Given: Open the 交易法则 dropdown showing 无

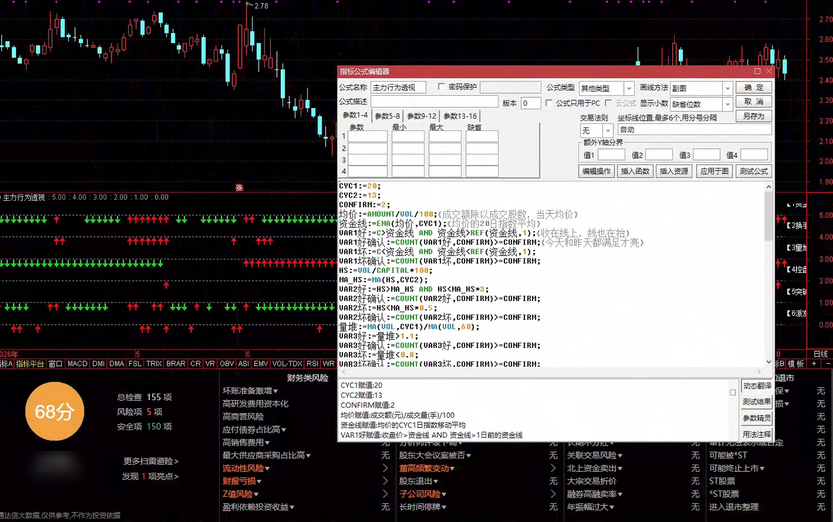Looking at the screenshot, I should (x=608, y=131).
